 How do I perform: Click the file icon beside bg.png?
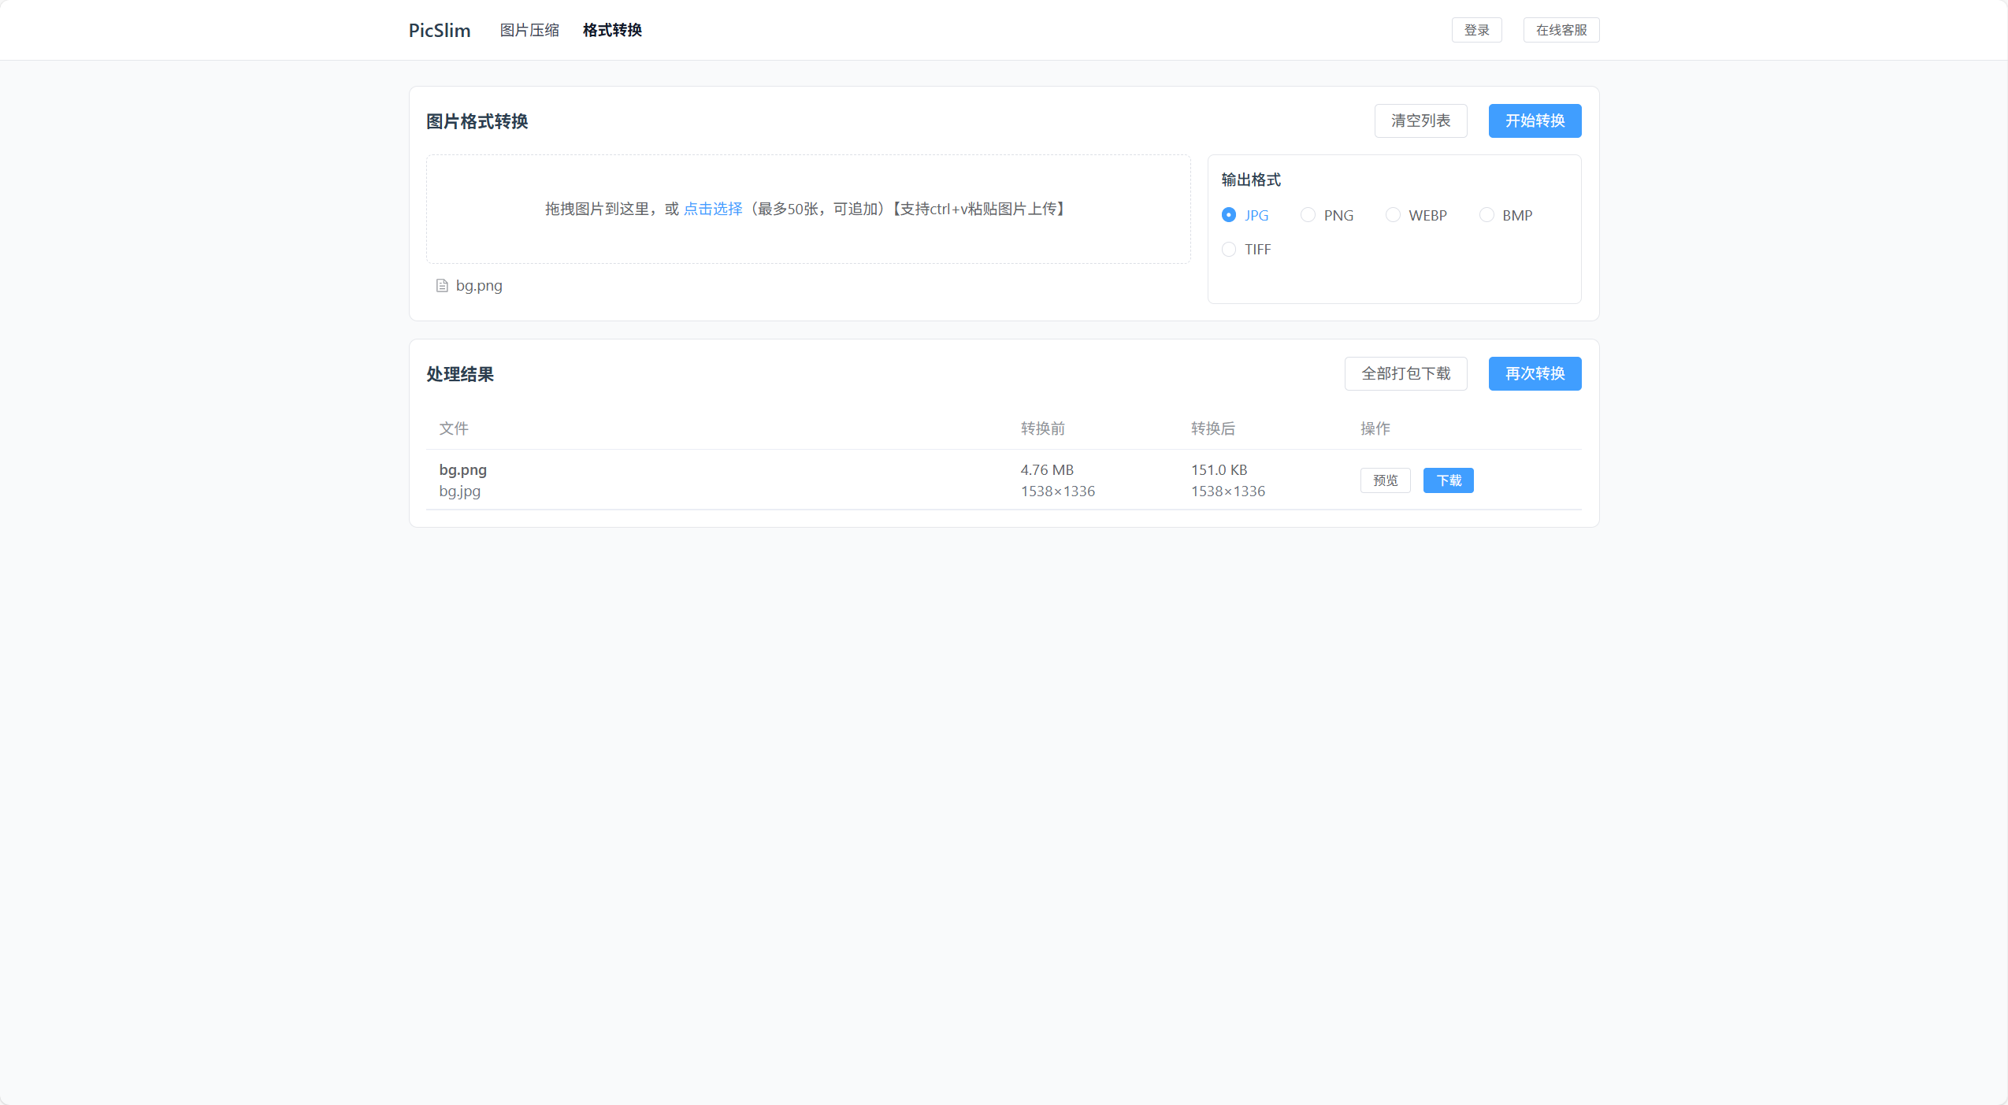[442, 286]
